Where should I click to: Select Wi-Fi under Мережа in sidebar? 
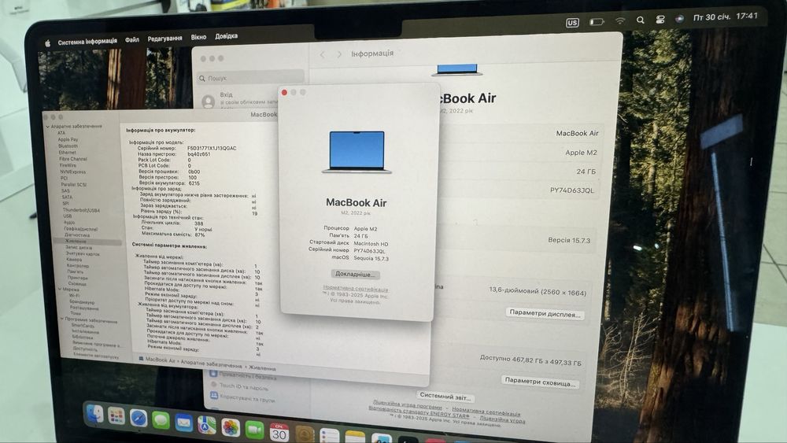click(x=74, y=296)
